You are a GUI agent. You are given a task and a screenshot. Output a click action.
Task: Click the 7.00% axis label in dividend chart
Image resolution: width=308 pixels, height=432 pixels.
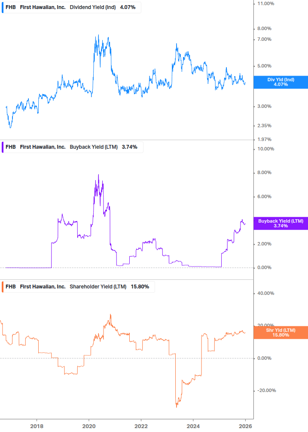coord(264,40)
